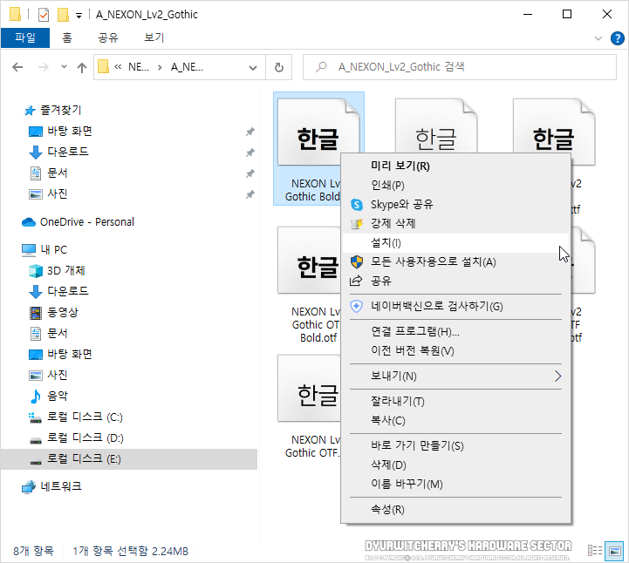Click the breadcrumb overflow chevrons

118,67
